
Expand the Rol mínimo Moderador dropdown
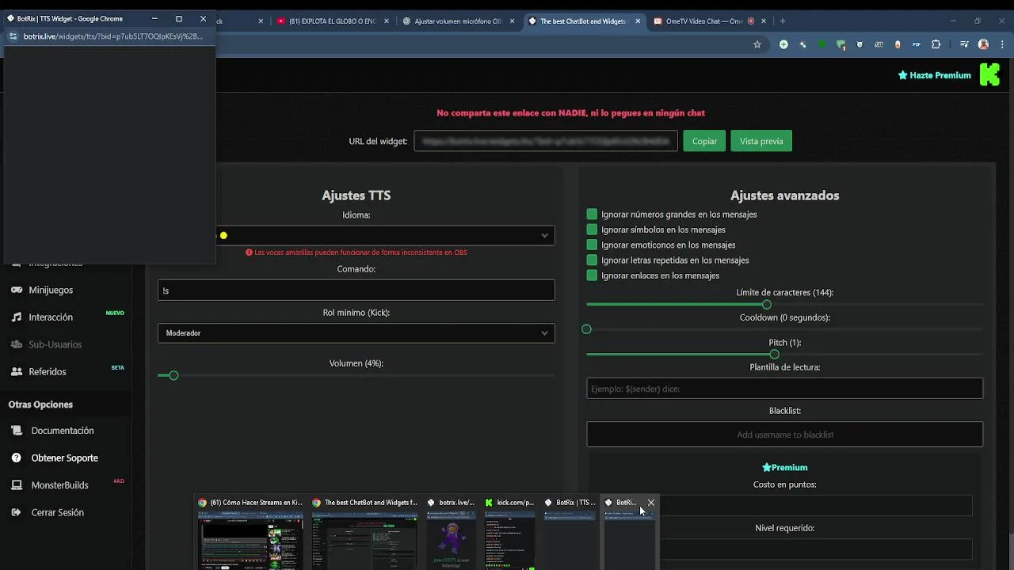point(356,333)
